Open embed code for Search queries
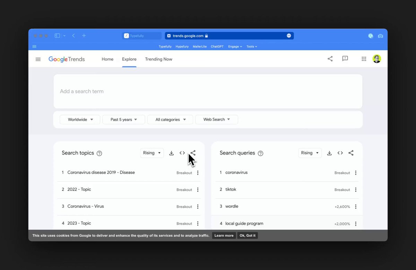 (x=340, y=153)
